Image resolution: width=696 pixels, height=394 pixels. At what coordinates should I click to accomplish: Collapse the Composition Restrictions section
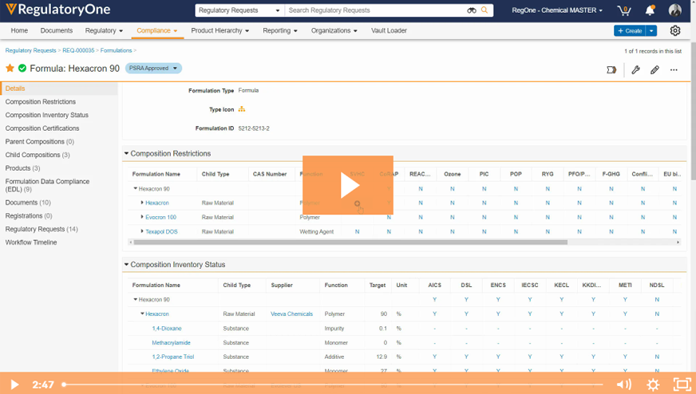point(126,153)
